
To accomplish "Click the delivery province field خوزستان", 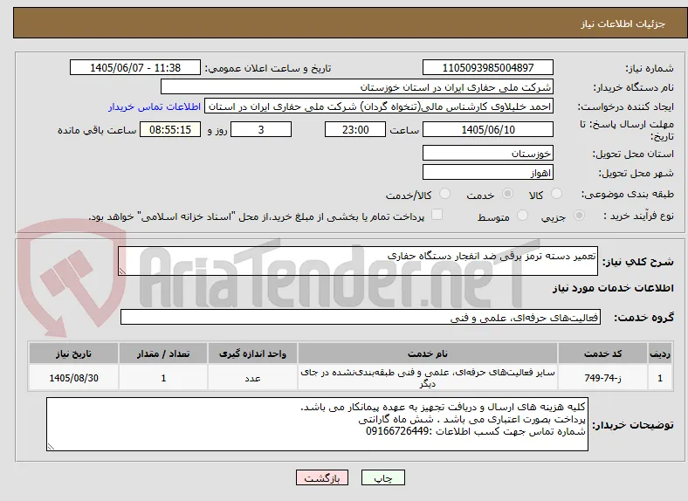I will (x=488, y=153).
